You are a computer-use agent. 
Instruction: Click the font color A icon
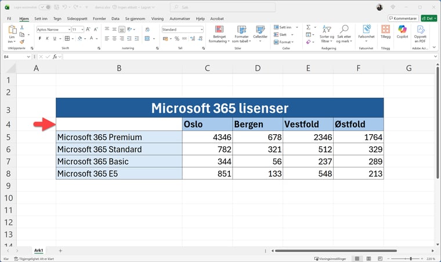(x=92, y=38)
